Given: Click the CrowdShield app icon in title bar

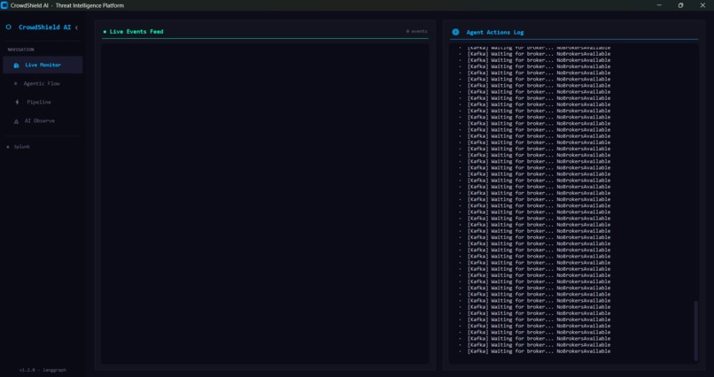Looking at the screenshot, I should click(4, 5).
